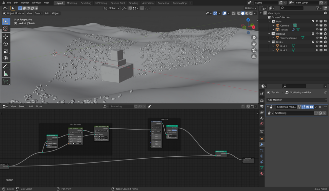329x191 pixels.
Task: Open the viewport Select menu
Action: [x=38, y=13]
